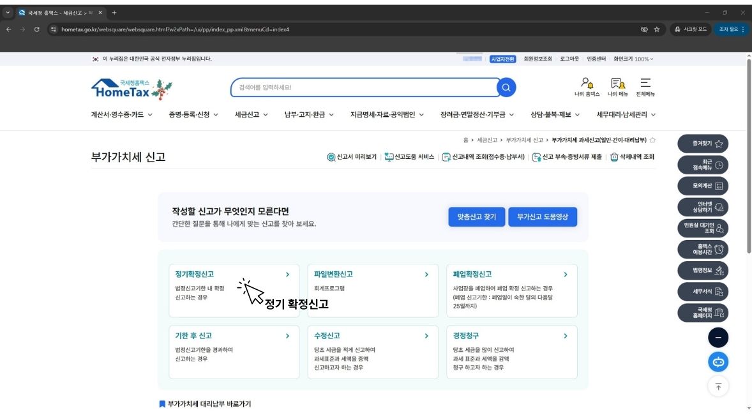Select 폐업확정신고 card
The width and height of the screenshot is (752, 415).
pos(512,290)
